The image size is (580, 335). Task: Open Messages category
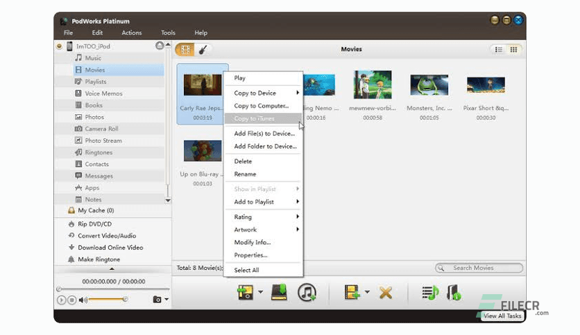point(99,176)
